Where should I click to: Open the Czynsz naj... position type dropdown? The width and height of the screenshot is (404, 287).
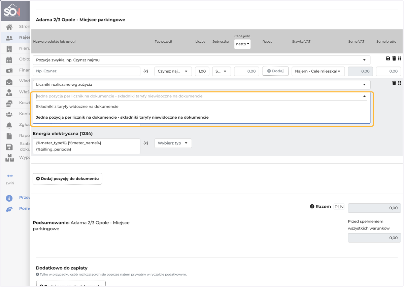[173, 71]
